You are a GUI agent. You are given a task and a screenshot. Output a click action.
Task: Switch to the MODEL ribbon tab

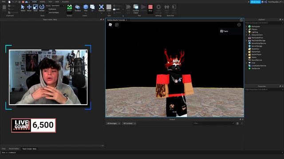[x=43, y=2]
